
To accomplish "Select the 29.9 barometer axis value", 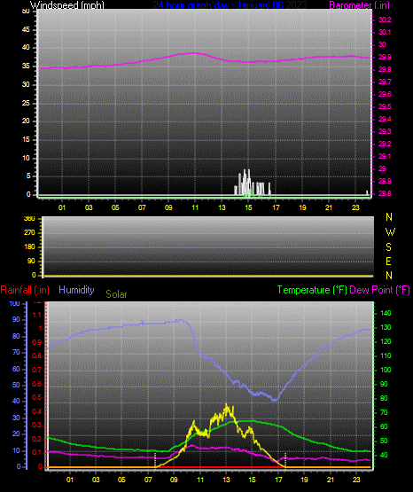I will click(x=385, y=57).
